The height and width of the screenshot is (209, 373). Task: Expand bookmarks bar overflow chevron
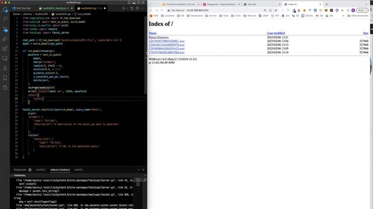[x=343, y=16]
